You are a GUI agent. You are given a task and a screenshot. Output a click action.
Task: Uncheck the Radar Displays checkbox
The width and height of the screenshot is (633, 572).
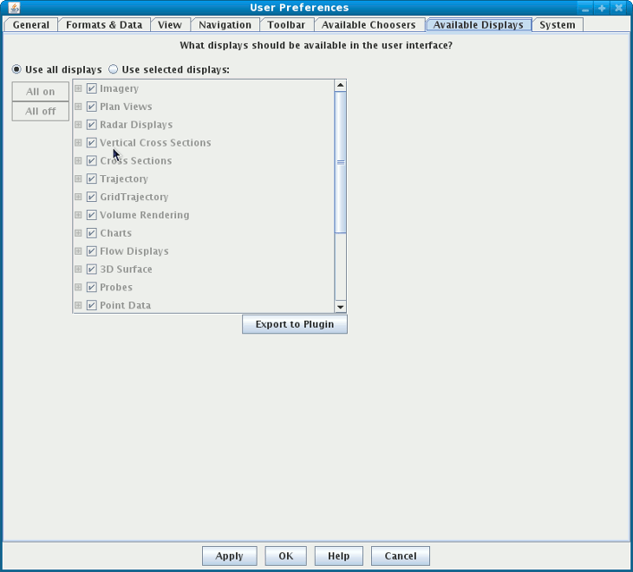[91, 125]
